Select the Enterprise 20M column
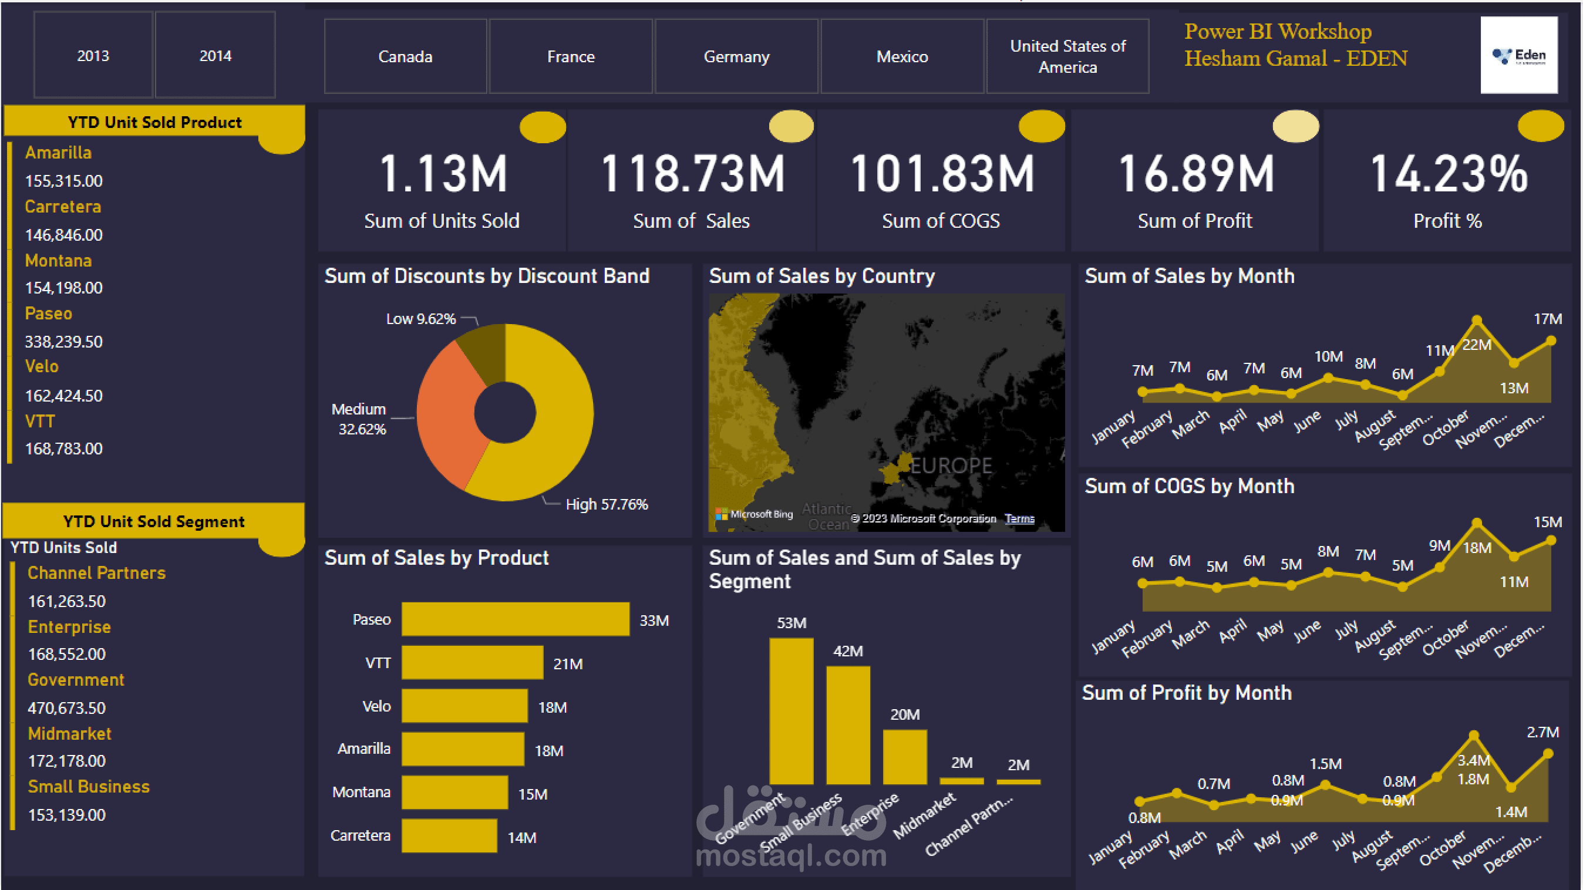Screen dimensions: 1583x890 (905, 757)
